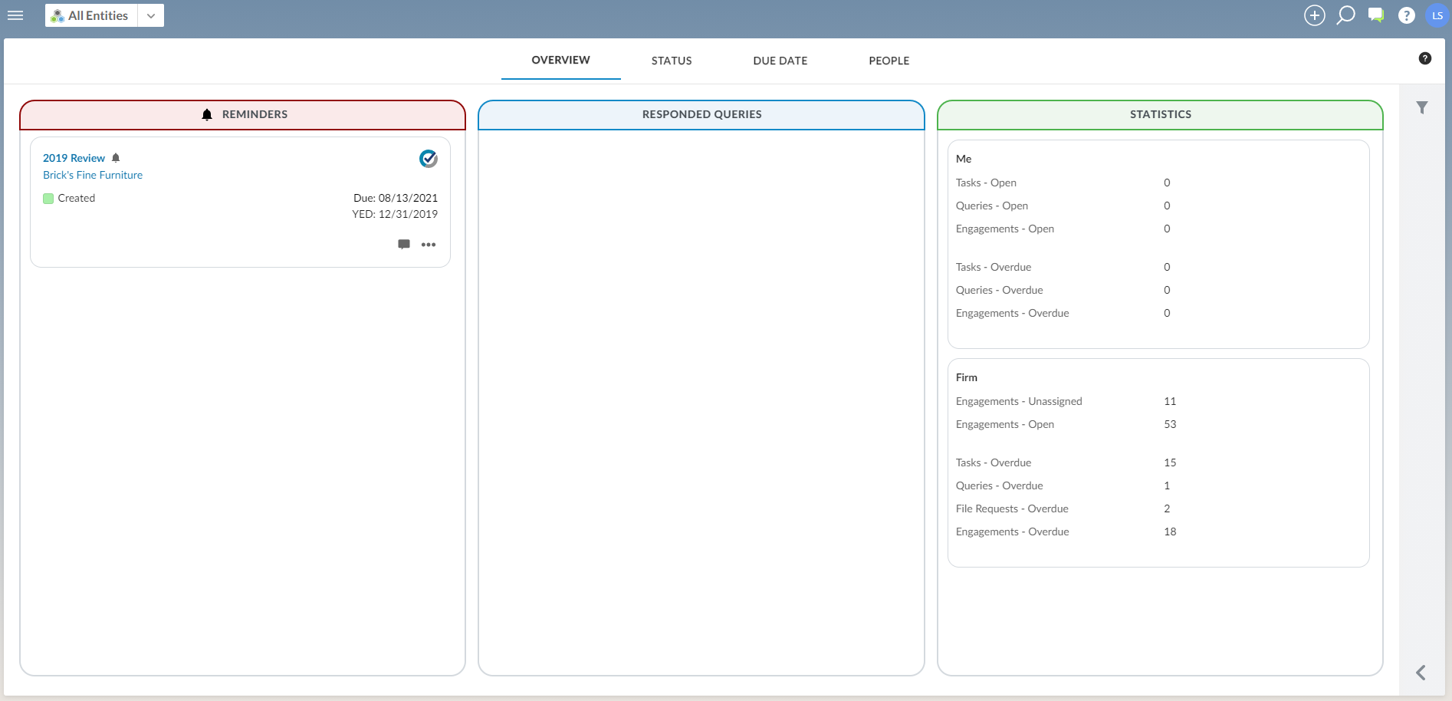Click the bell next to 2019 Review

coord(116,158)
